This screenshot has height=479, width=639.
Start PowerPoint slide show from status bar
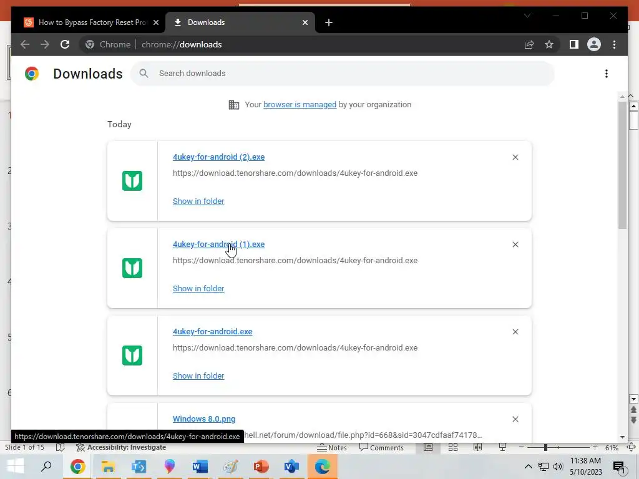(502, 447)
